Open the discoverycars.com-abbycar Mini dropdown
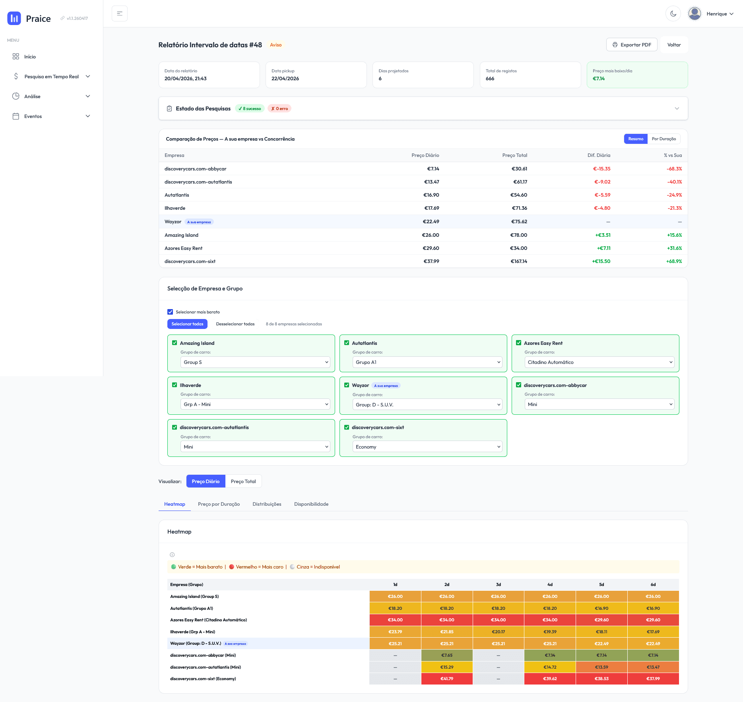 click(x=599, y=404)
